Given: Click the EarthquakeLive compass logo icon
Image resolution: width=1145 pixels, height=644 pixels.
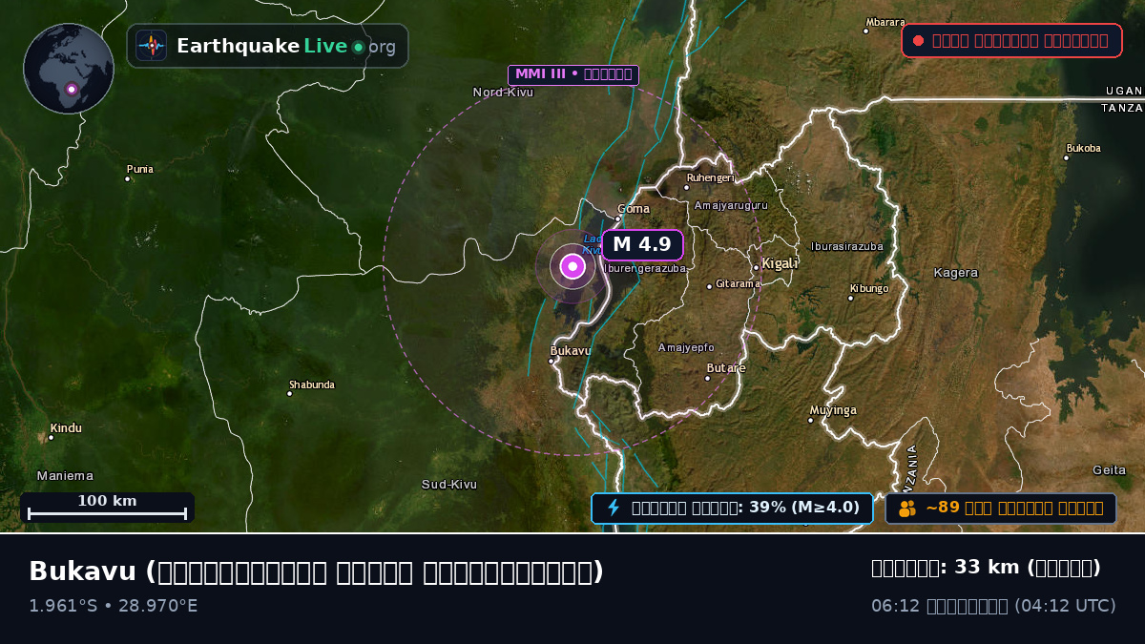Looking at the screenshot, I should pyautogui.click(x=151, y=46).
